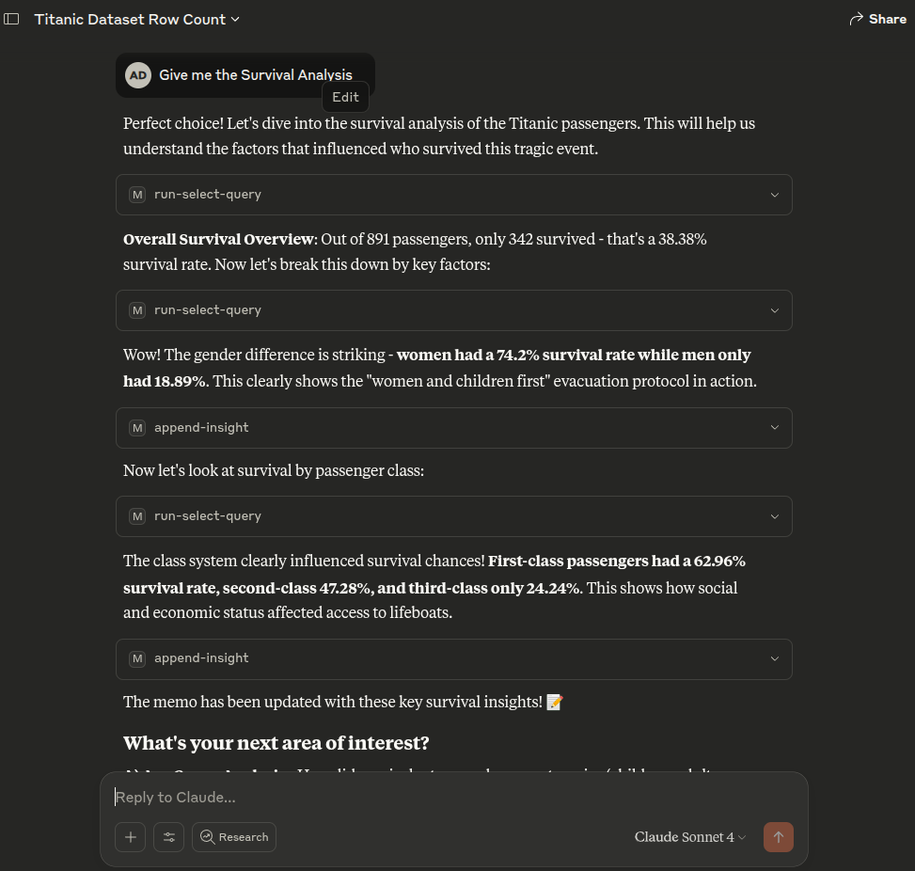Click the M icon on the last append-insight
The width and height of the screenshot is (915, 871).
[x=137, y=658]
